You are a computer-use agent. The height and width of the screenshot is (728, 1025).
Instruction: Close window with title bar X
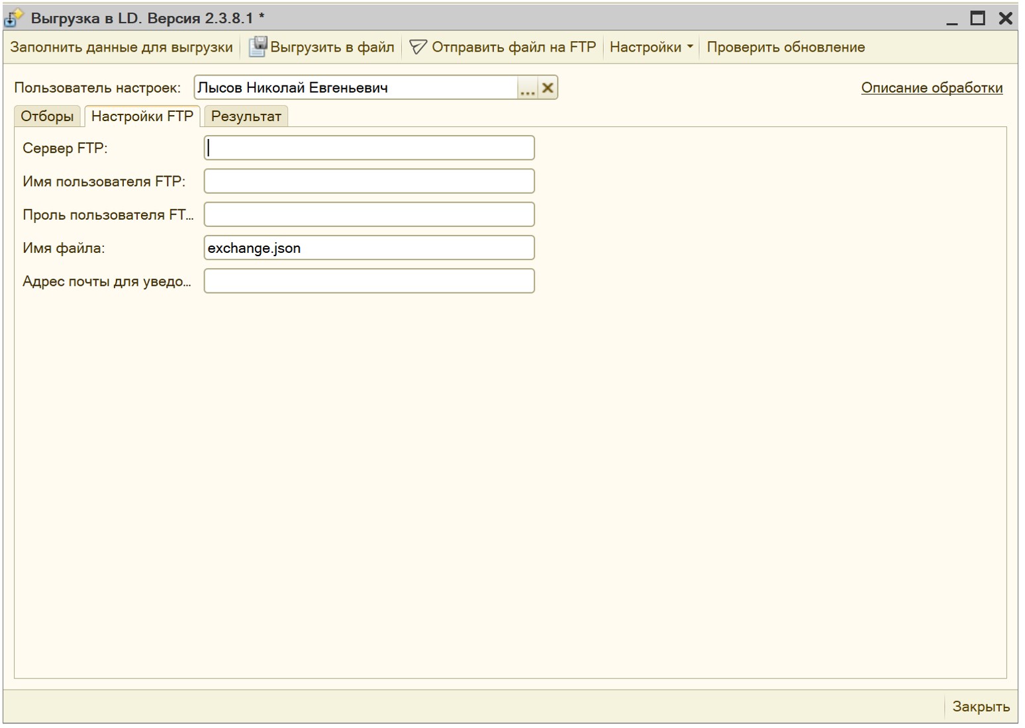[x=1005, y=19]
